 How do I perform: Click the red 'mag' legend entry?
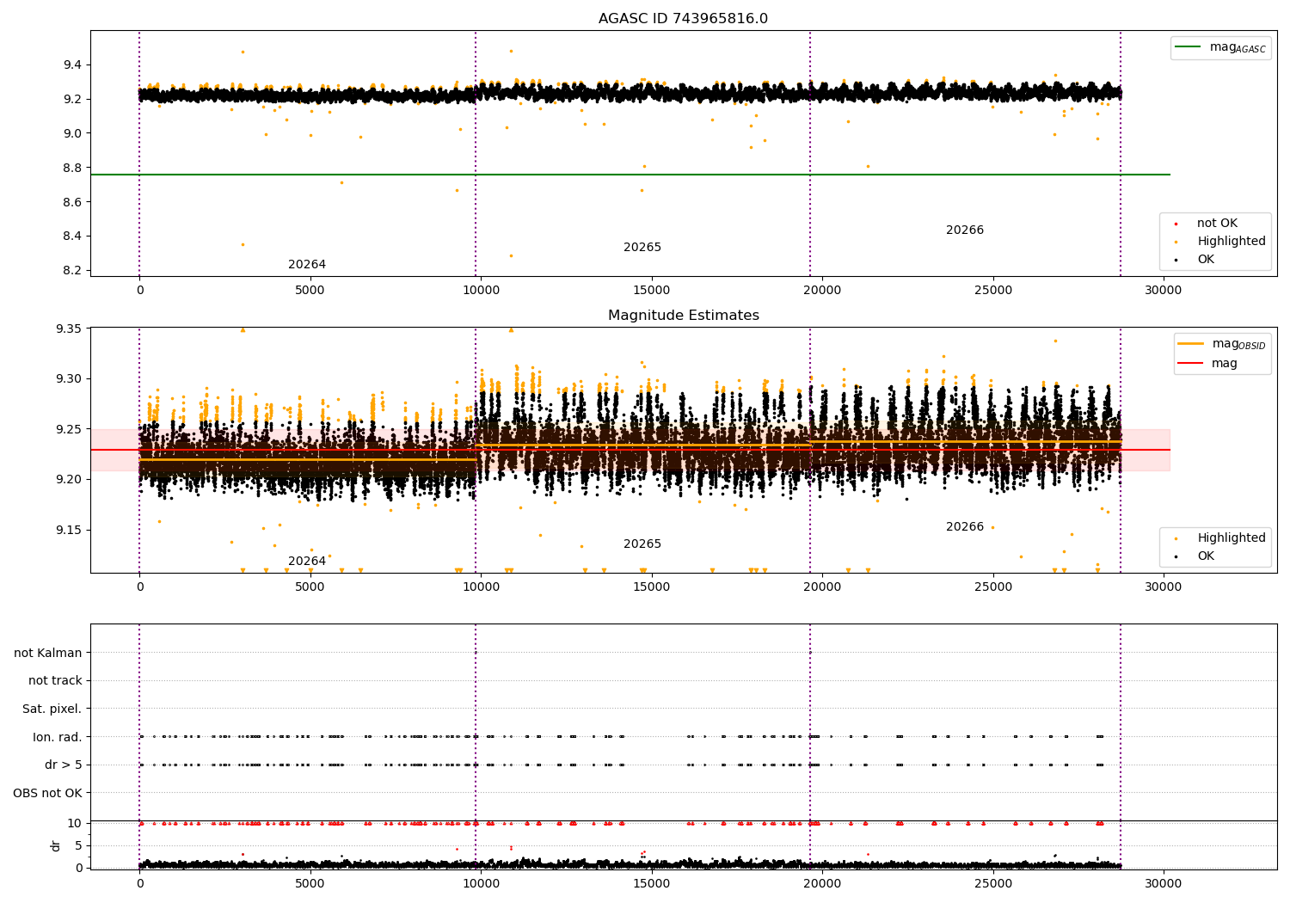(1208, 364)
